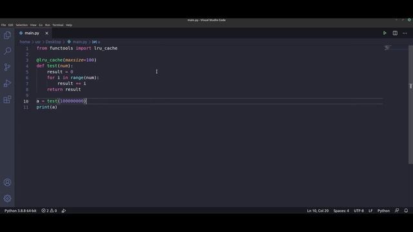Change end of line sequence LF
This screenshot has width=413, height=232.
tap(370, 211)
